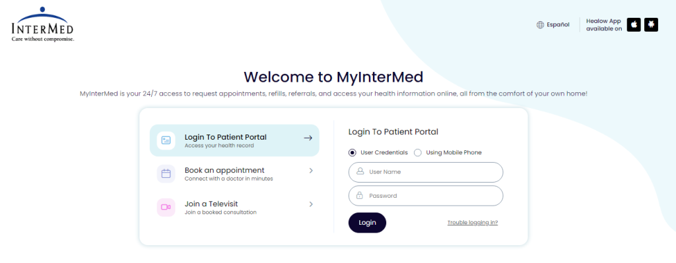The width and height of the screenshot is (676, 263).
Task: Click the arrow beside Login To Patient Portal
Action: [x=308, y=138]
